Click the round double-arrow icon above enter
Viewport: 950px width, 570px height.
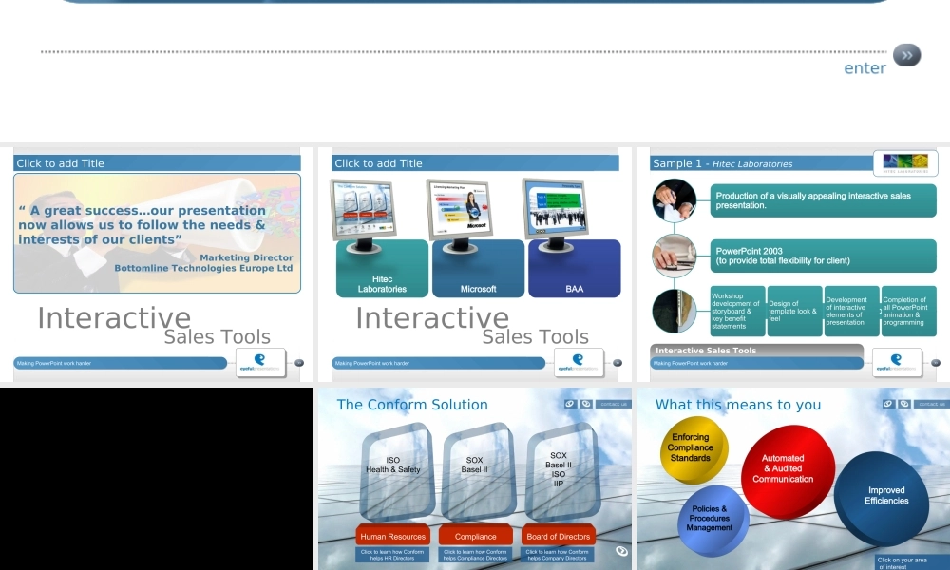[906, 55]
